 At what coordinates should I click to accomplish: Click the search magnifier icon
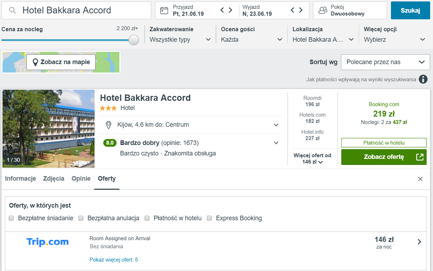point(13,10)
